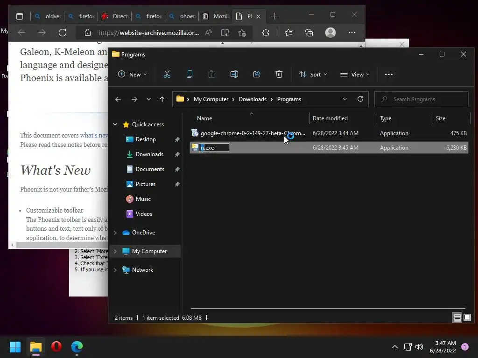Go forward in File Explorer navigation

pos(134,99)
